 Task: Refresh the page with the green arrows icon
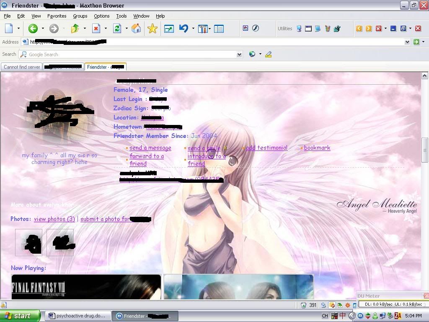pos(117,28)
